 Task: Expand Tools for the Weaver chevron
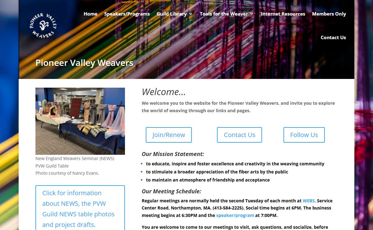(251, 14)
